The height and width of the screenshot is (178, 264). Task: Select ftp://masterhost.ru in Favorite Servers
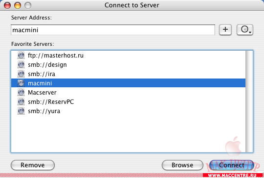[x=128, y=55]
